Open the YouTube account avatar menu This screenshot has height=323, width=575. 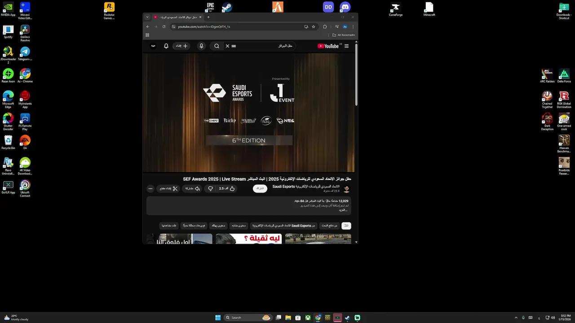click(x=153, y=46)
